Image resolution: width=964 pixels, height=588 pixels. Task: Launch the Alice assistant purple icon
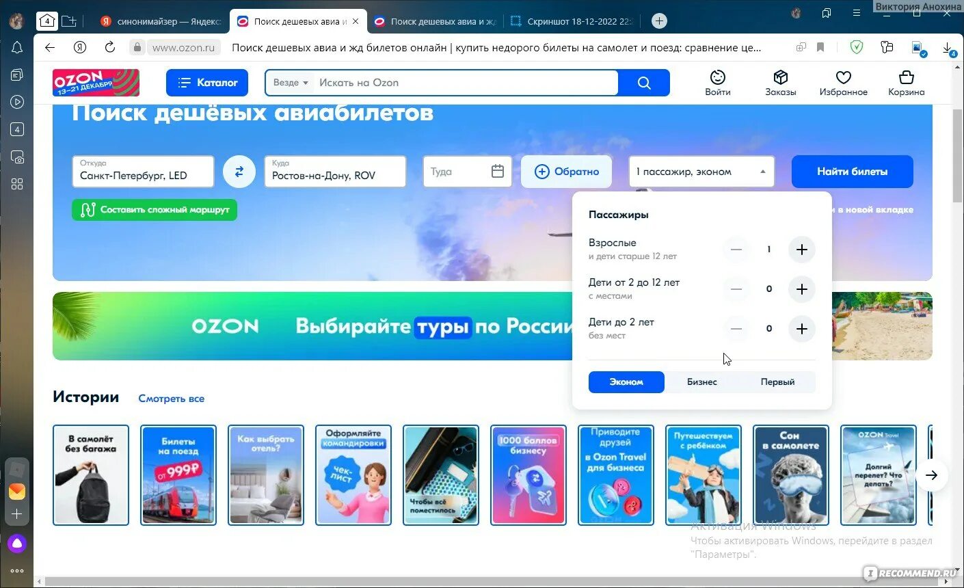click(x=17, y=544)
